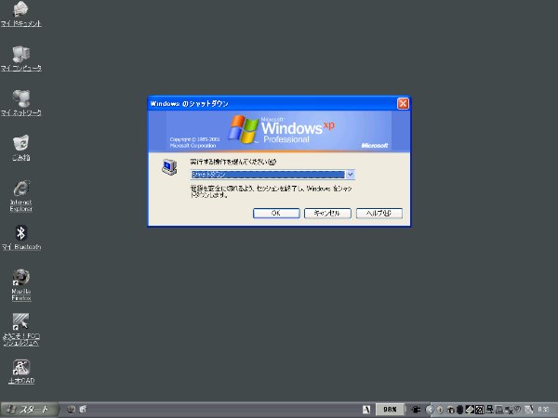Viewport: 558px width, 418px height.
Task: Open the マイ ドキュメント desktop icon
Action: (21, 14)
